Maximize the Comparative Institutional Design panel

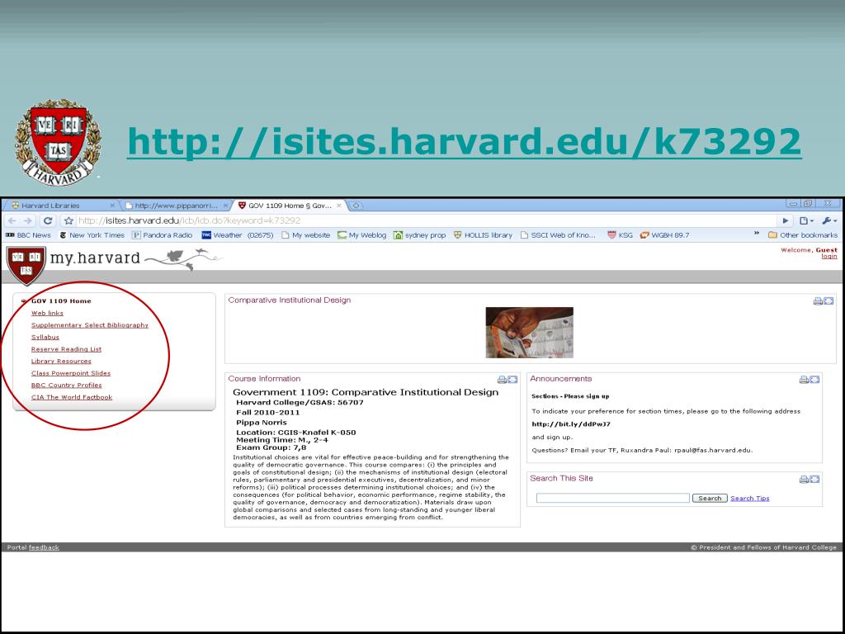click(x=828, y=301)
